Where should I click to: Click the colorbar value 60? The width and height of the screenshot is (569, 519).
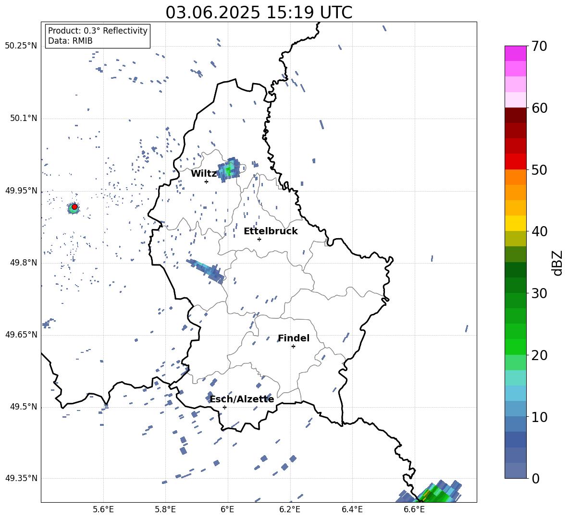pos(539,108)
